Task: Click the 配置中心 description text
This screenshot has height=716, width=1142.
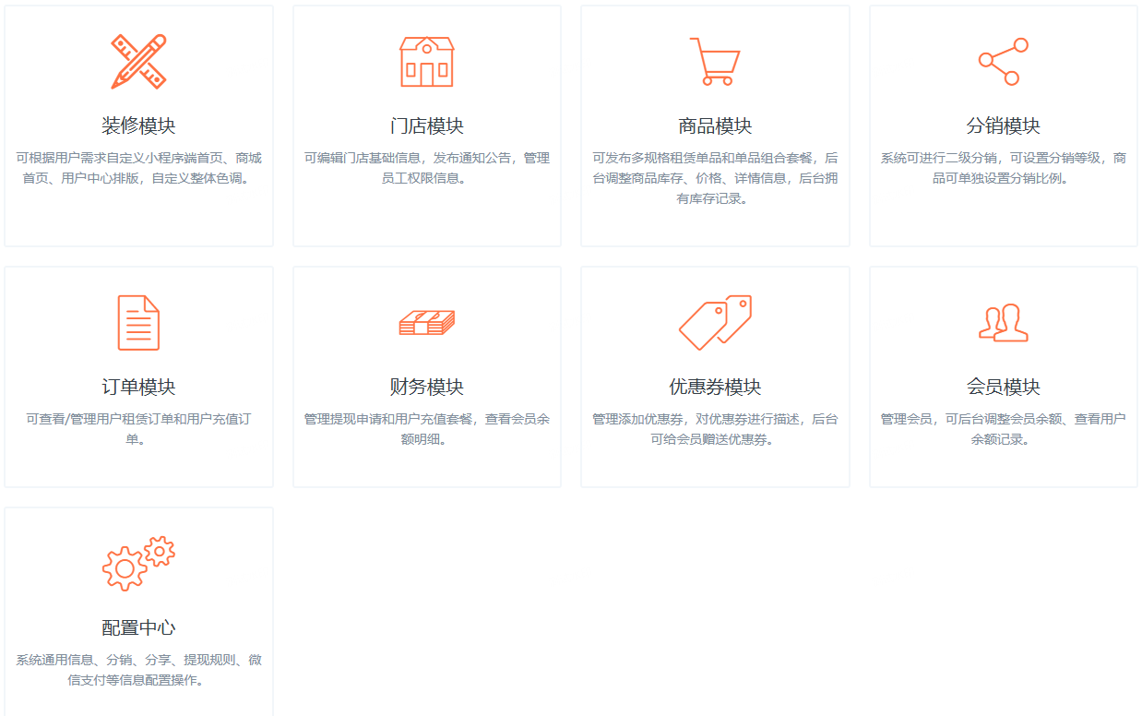Action: point(138,670)
